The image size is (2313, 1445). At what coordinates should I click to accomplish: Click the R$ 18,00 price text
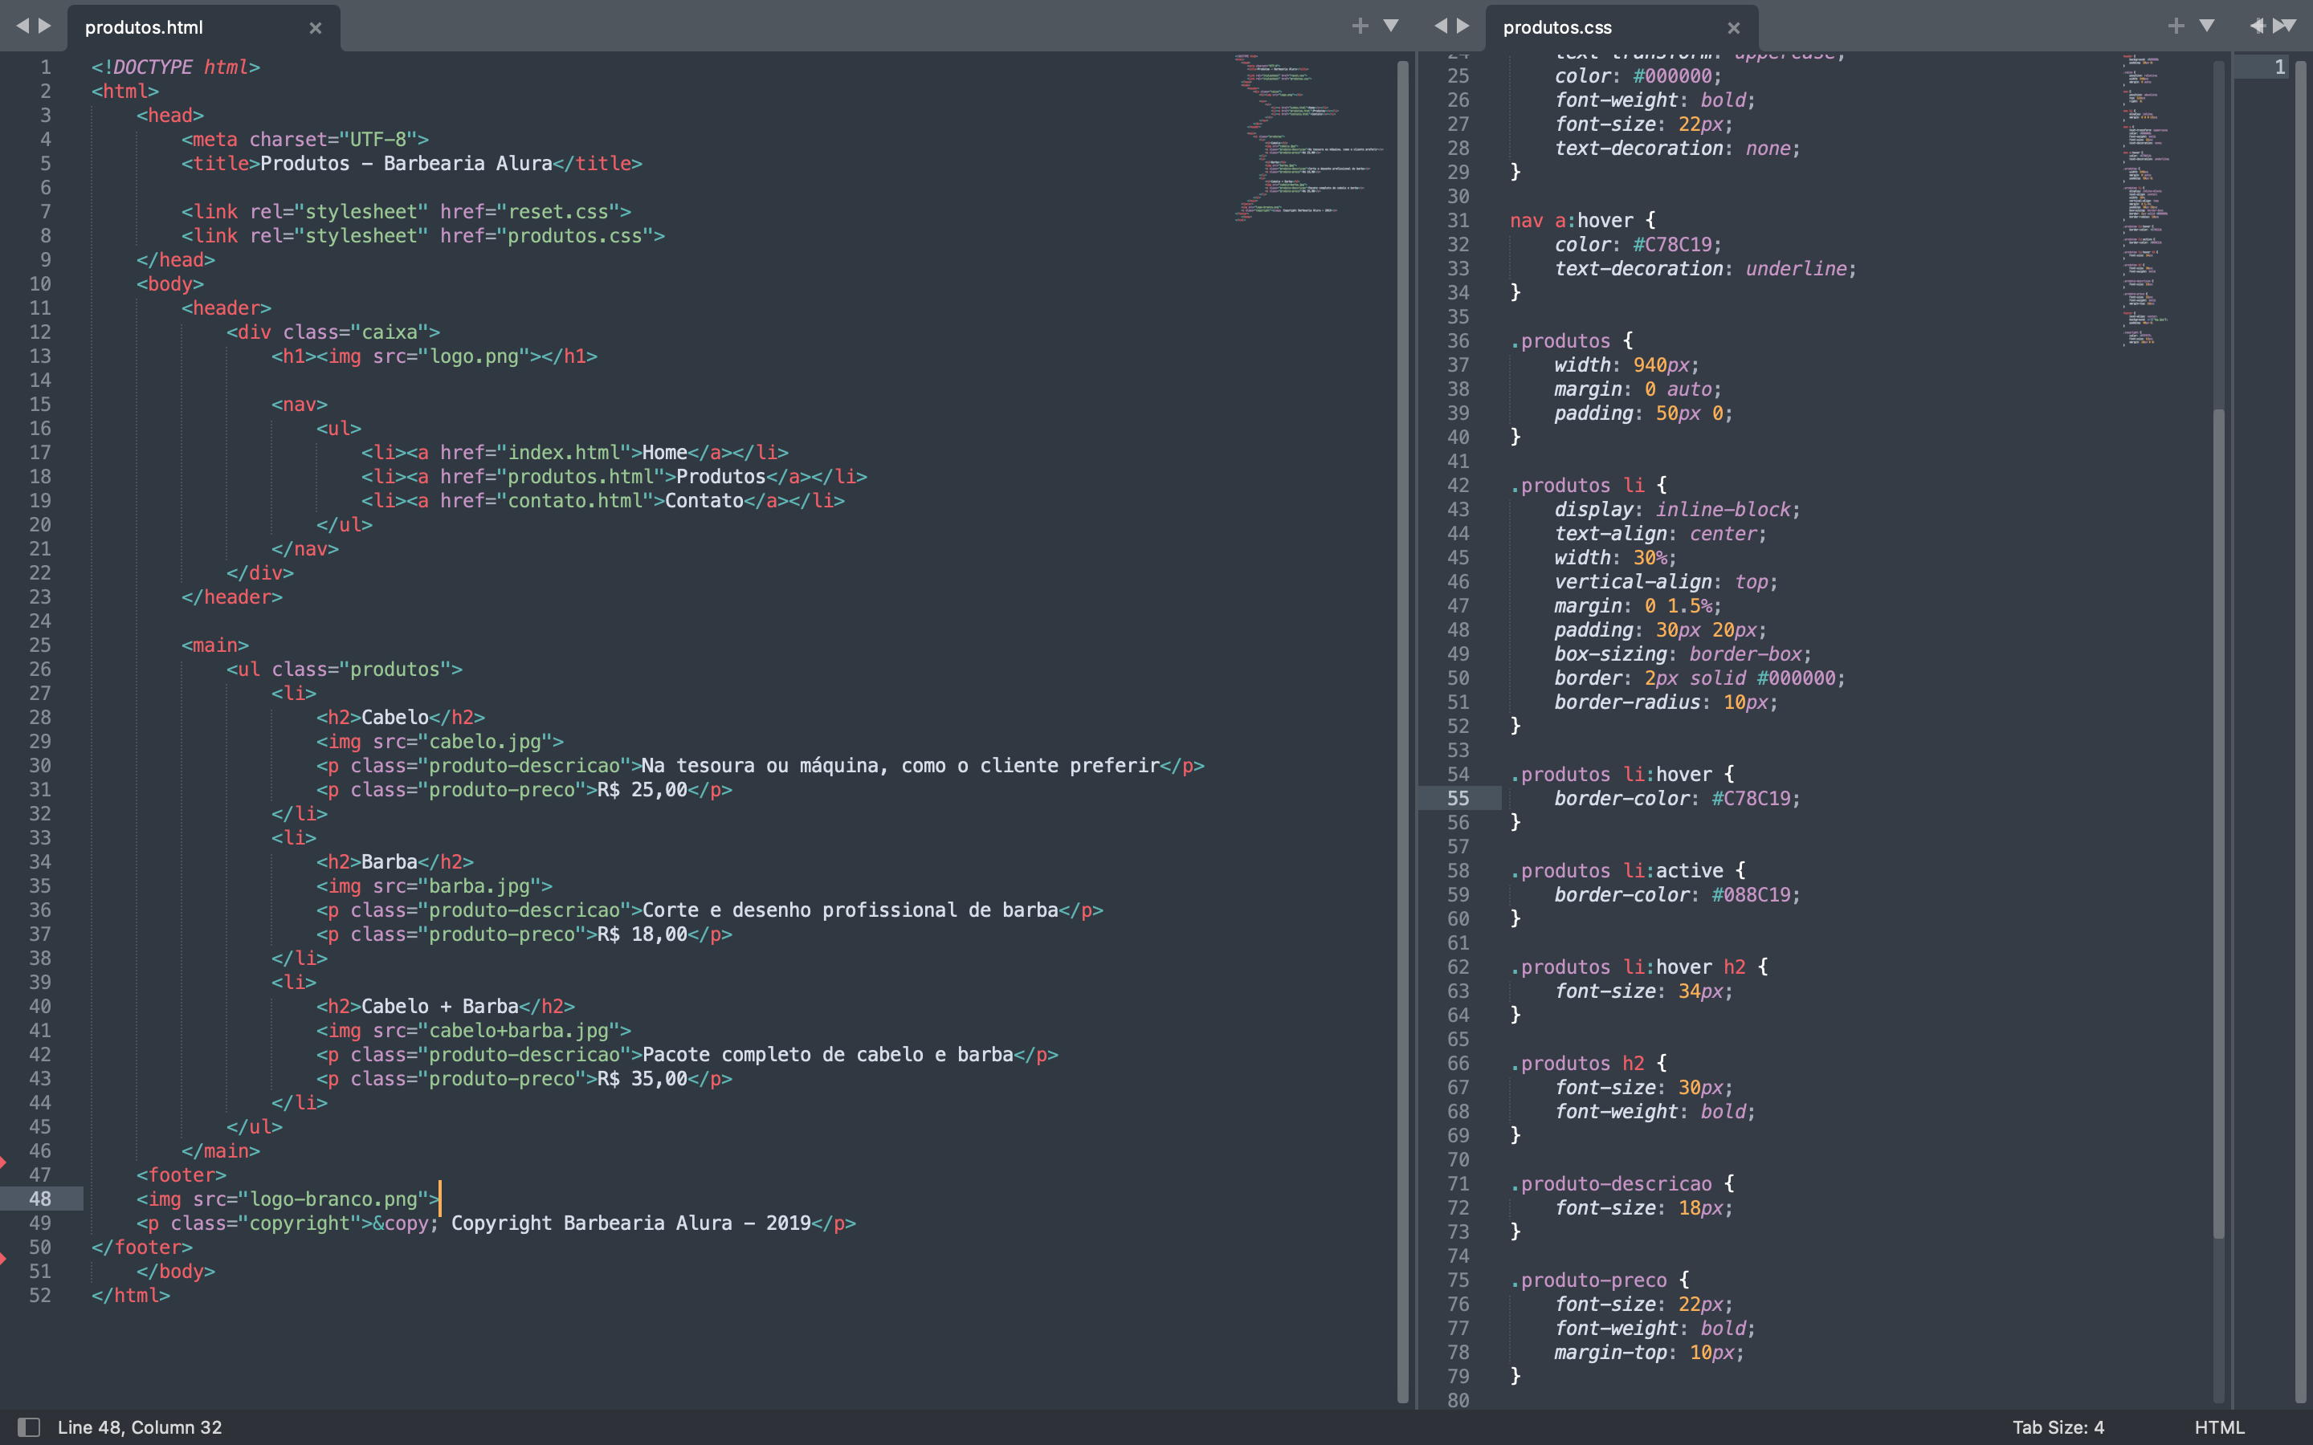[x=642, y=934]
